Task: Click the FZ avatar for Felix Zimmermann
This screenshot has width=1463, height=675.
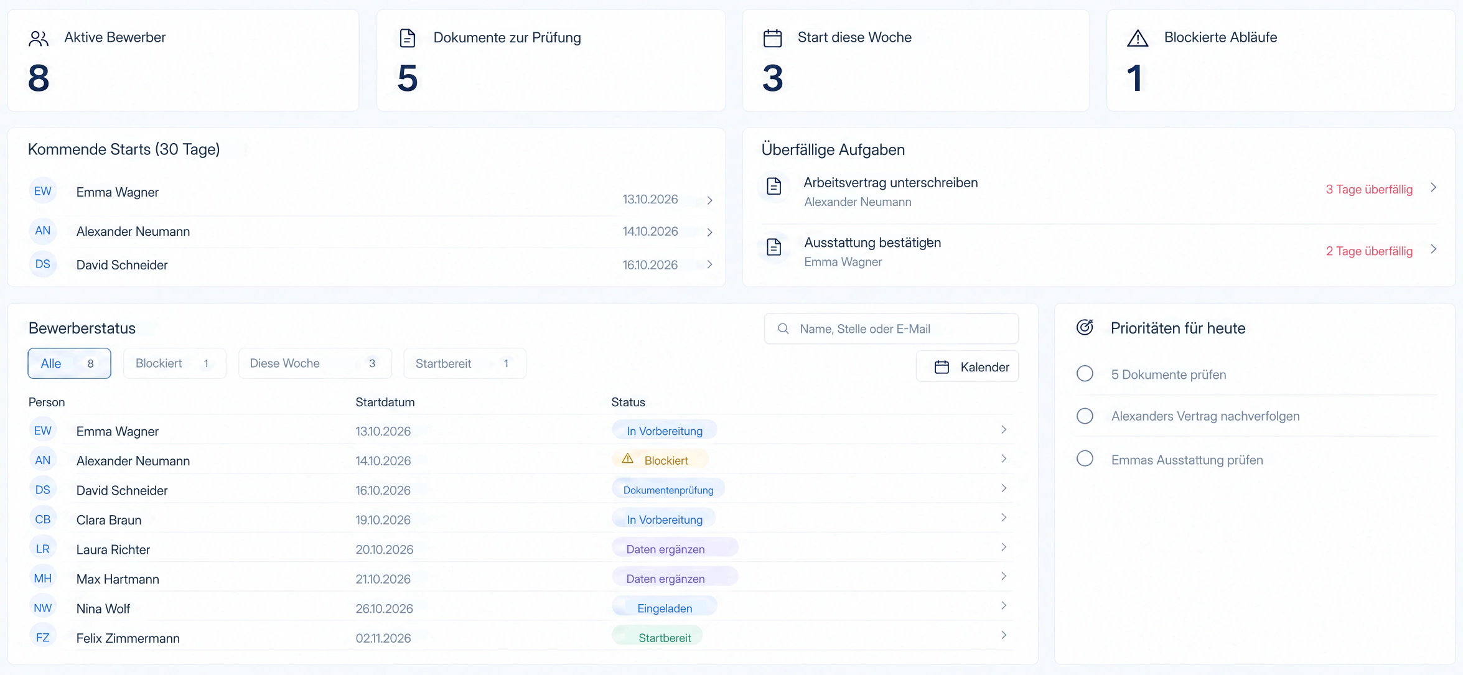Action: coord(43,637)
